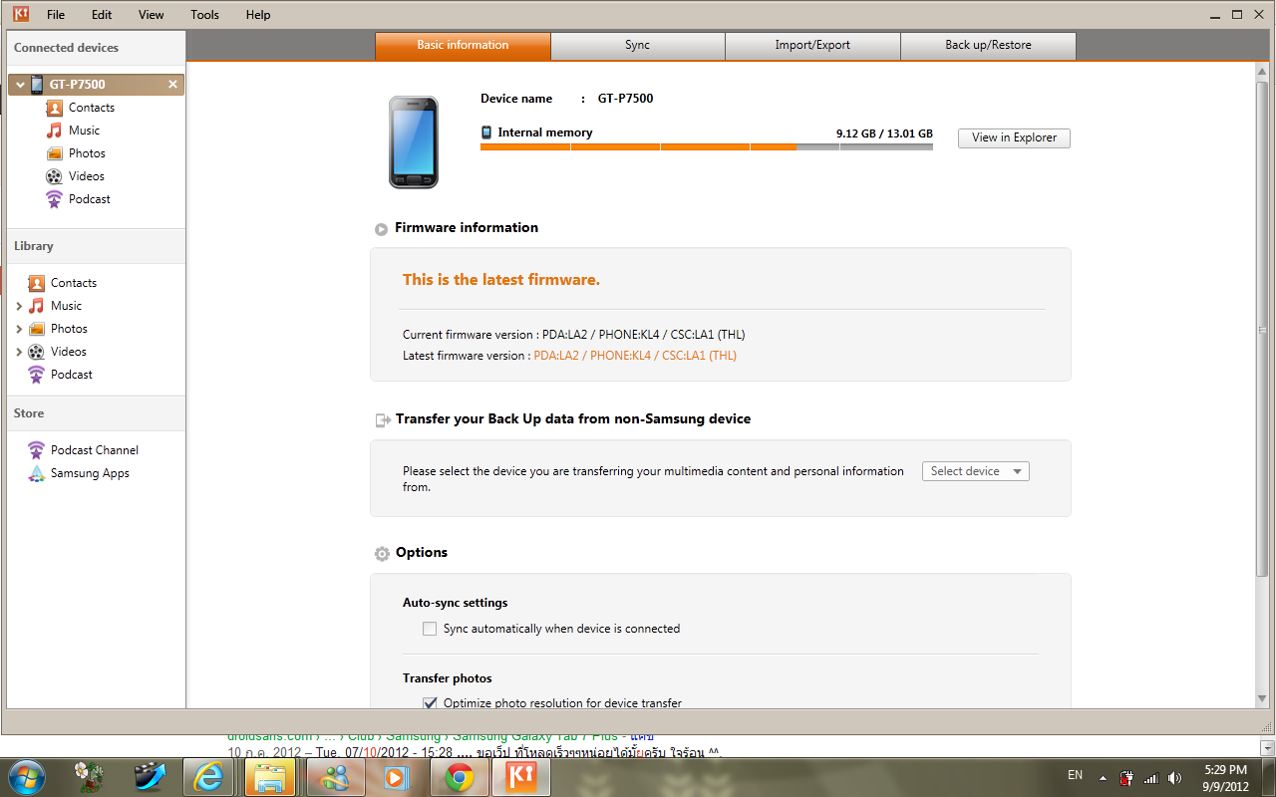Expand the Videos library node
1276x797 pixels.
coord(19,352)
